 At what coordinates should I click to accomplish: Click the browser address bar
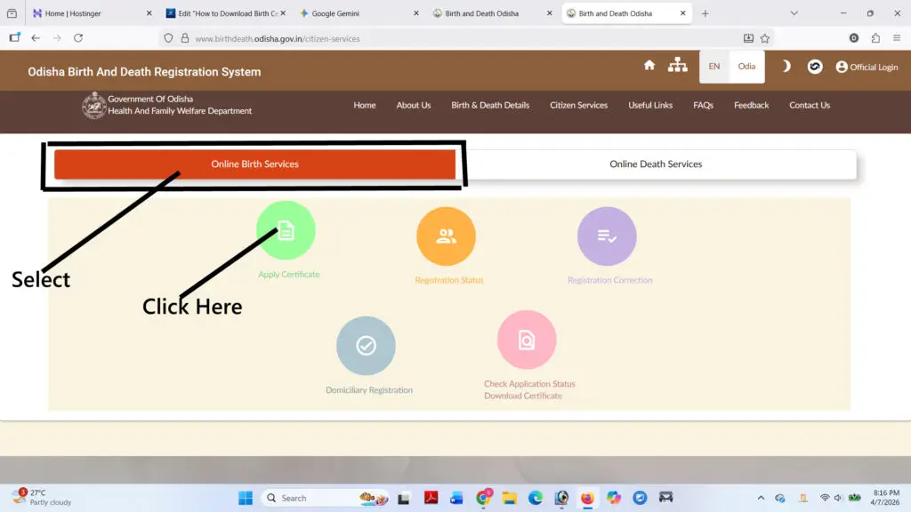coord(445,38)
